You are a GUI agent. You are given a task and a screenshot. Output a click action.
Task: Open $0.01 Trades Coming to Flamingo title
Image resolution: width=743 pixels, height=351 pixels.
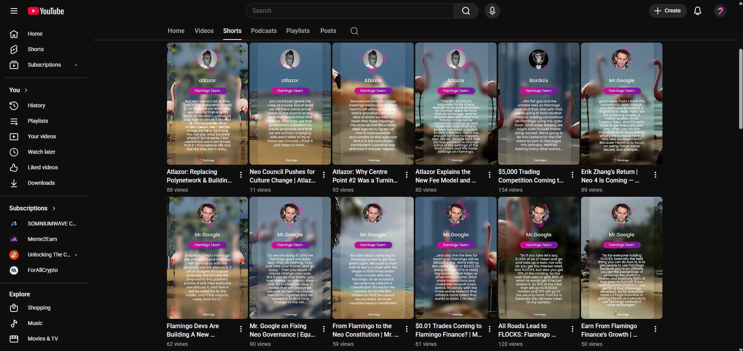[x=449, y=330]
